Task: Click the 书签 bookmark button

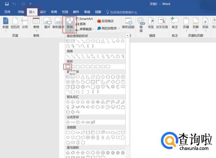Action: pos(151,23)
